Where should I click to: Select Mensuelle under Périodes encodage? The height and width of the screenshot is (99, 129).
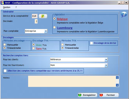tap(5, 45)
